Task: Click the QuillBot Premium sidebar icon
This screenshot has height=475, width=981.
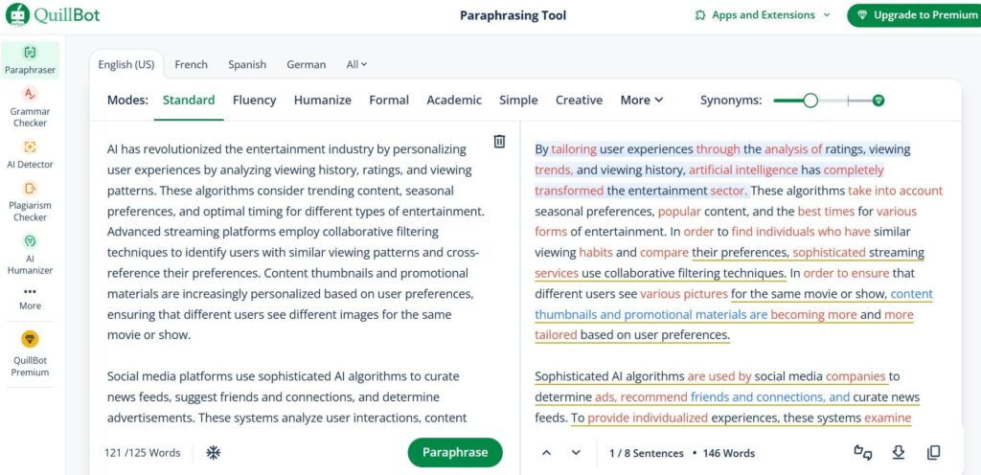Action: pyautogui.click(x=30, y=353)
